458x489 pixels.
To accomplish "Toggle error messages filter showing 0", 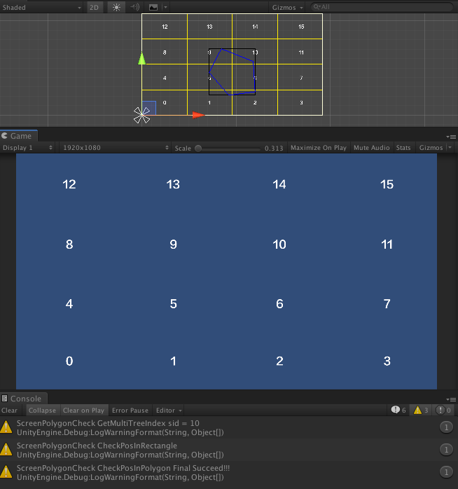I will point(444,410).
